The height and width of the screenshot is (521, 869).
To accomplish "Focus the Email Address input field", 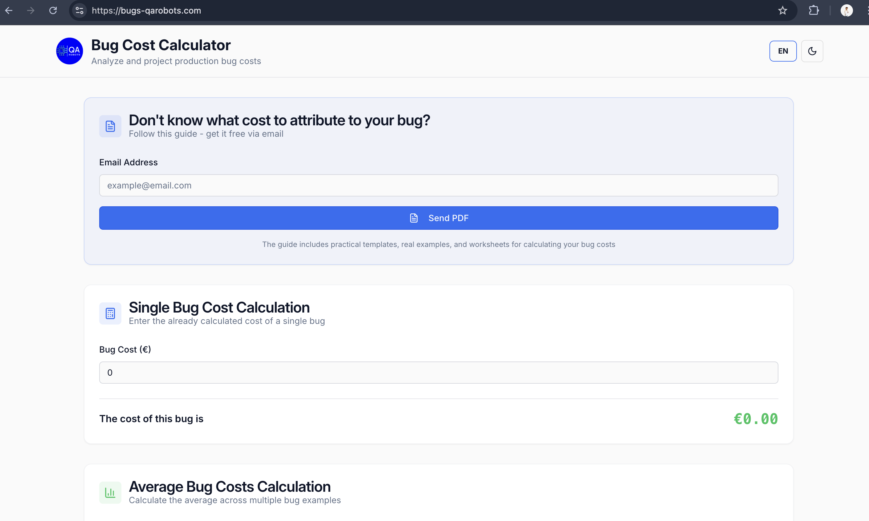I will 439,185.
